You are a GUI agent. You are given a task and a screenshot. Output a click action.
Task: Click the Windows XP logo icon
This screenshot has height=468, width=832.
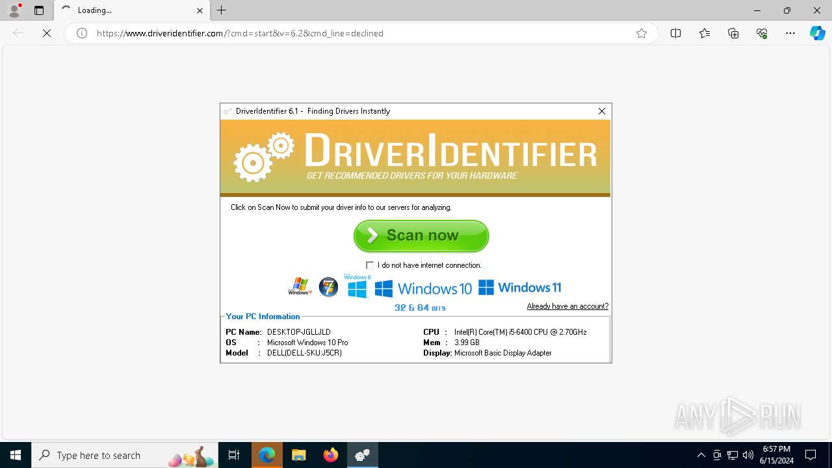300,287
